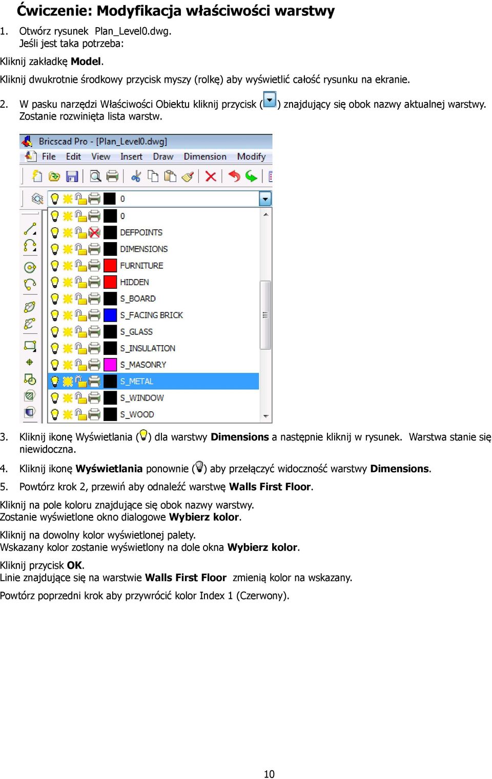Select the S_METAL layer in the list

[x=153, y=381]
